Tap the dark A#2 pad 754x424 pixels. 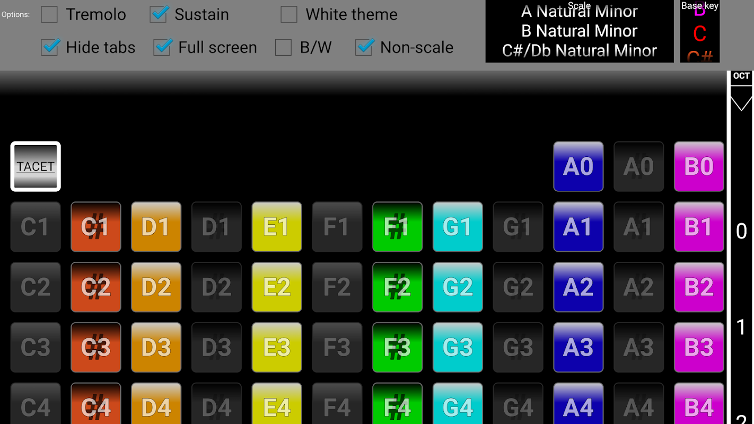point(638,287)
